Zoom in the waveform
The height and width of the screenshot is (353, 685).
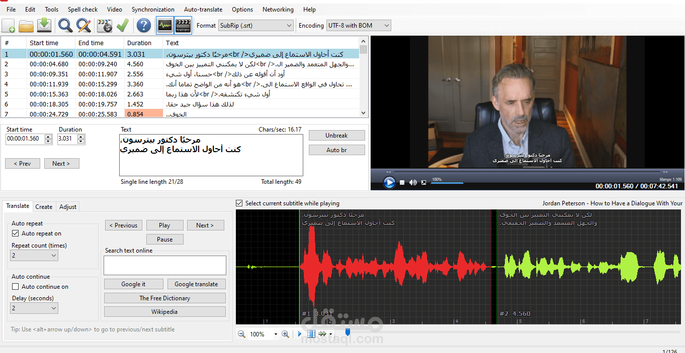click(x=285, y=334)
